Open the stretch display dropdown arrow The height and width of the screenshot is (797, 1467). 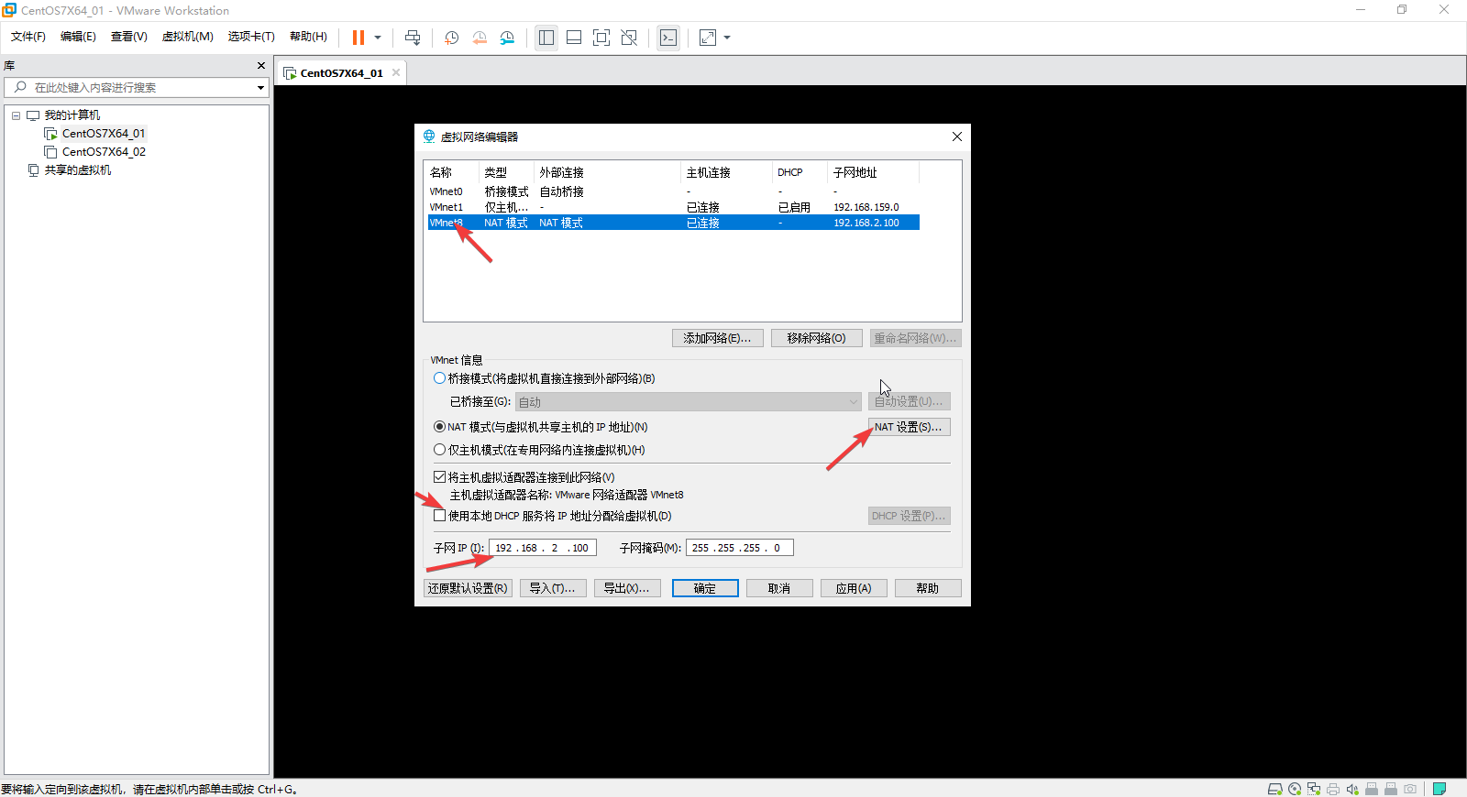728,38
